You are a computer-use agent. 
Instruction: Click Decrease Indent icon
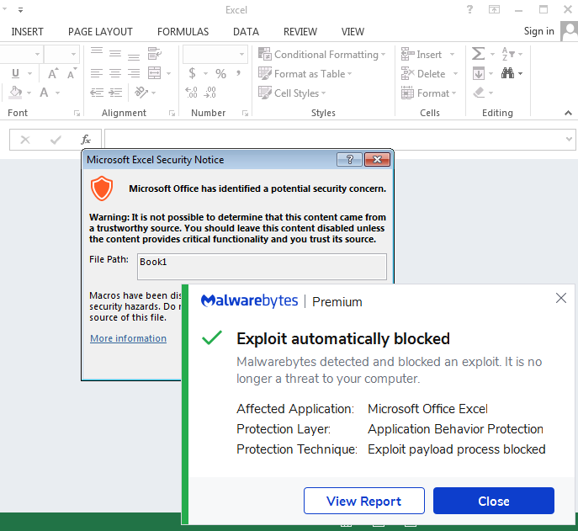(x=97, y=93)
